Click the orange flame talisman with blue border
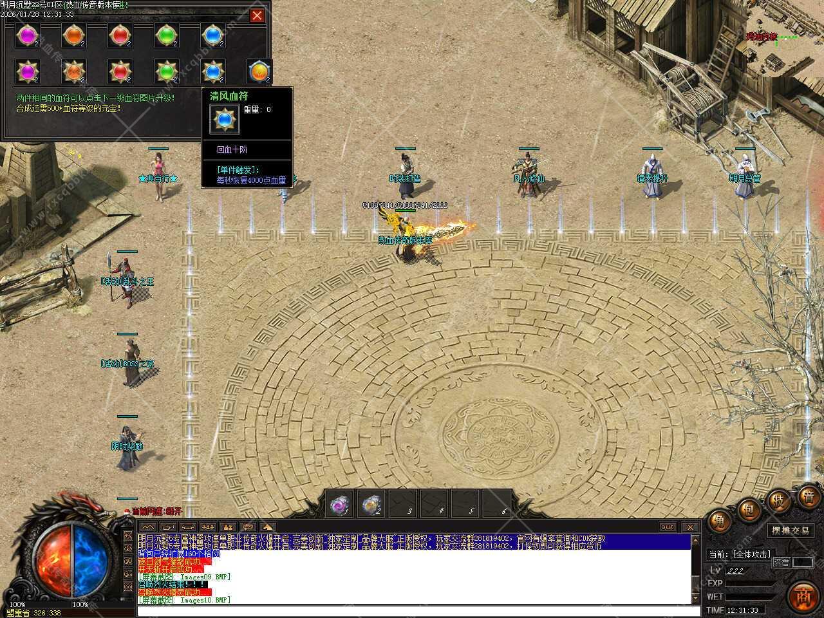 click(259, 71)
